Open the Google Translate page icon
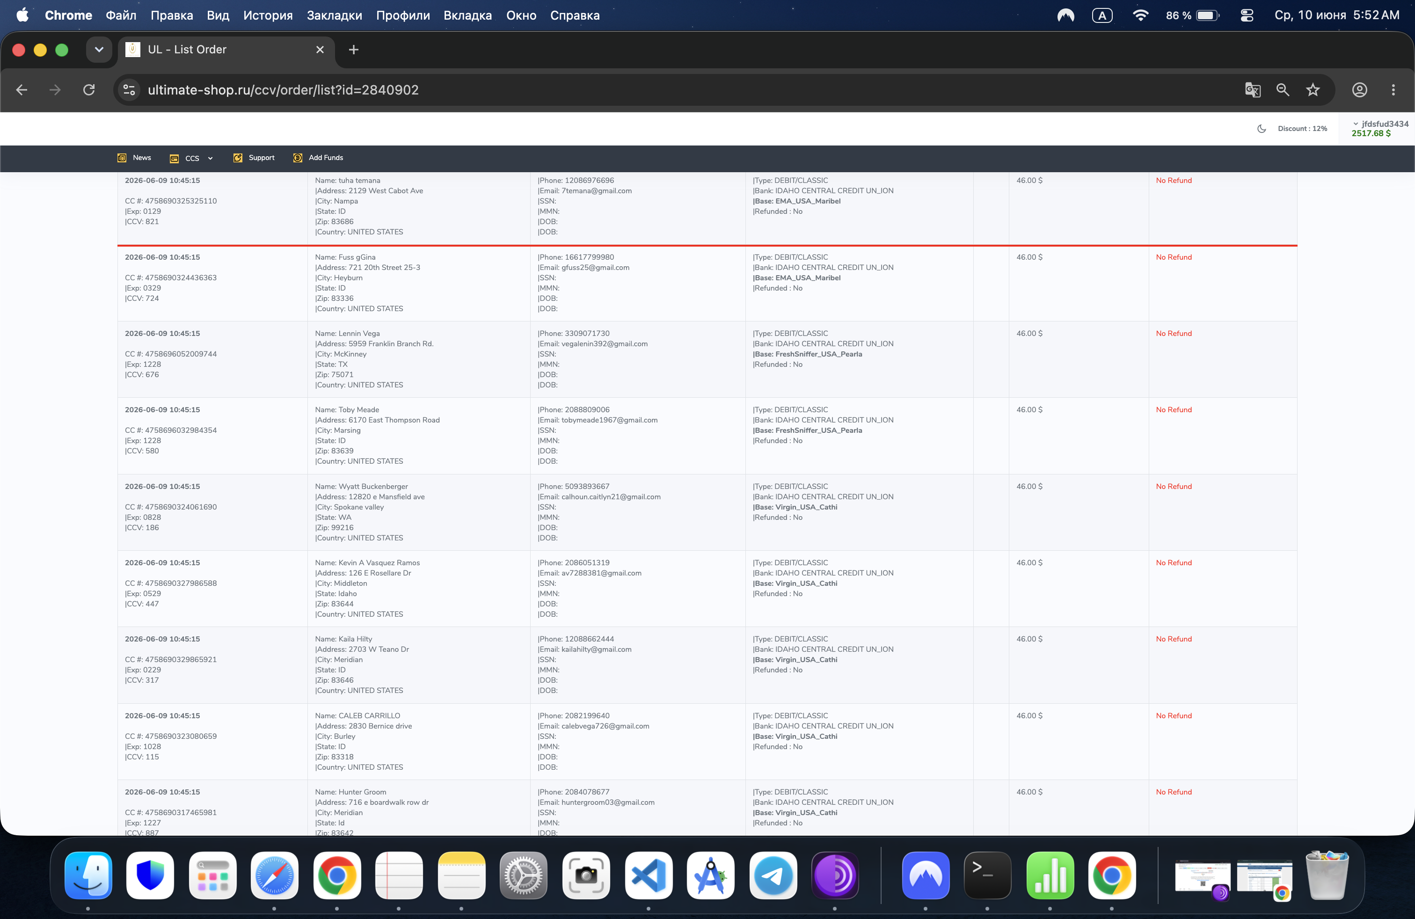 (1253, 90)
